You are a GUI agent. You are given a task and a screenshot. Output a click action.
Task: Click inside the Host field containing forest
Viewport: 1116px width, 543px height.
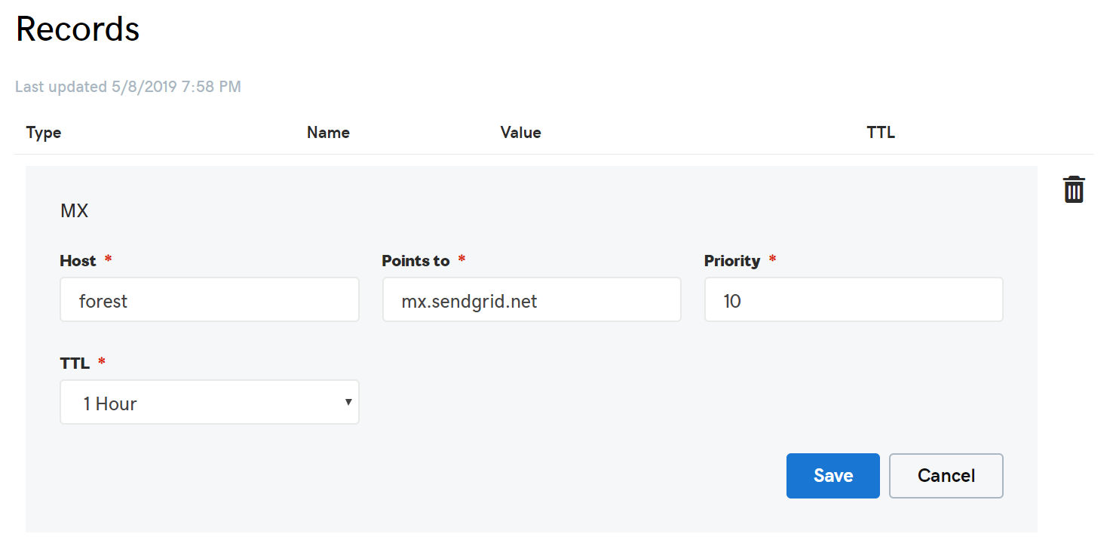[209, 299]
